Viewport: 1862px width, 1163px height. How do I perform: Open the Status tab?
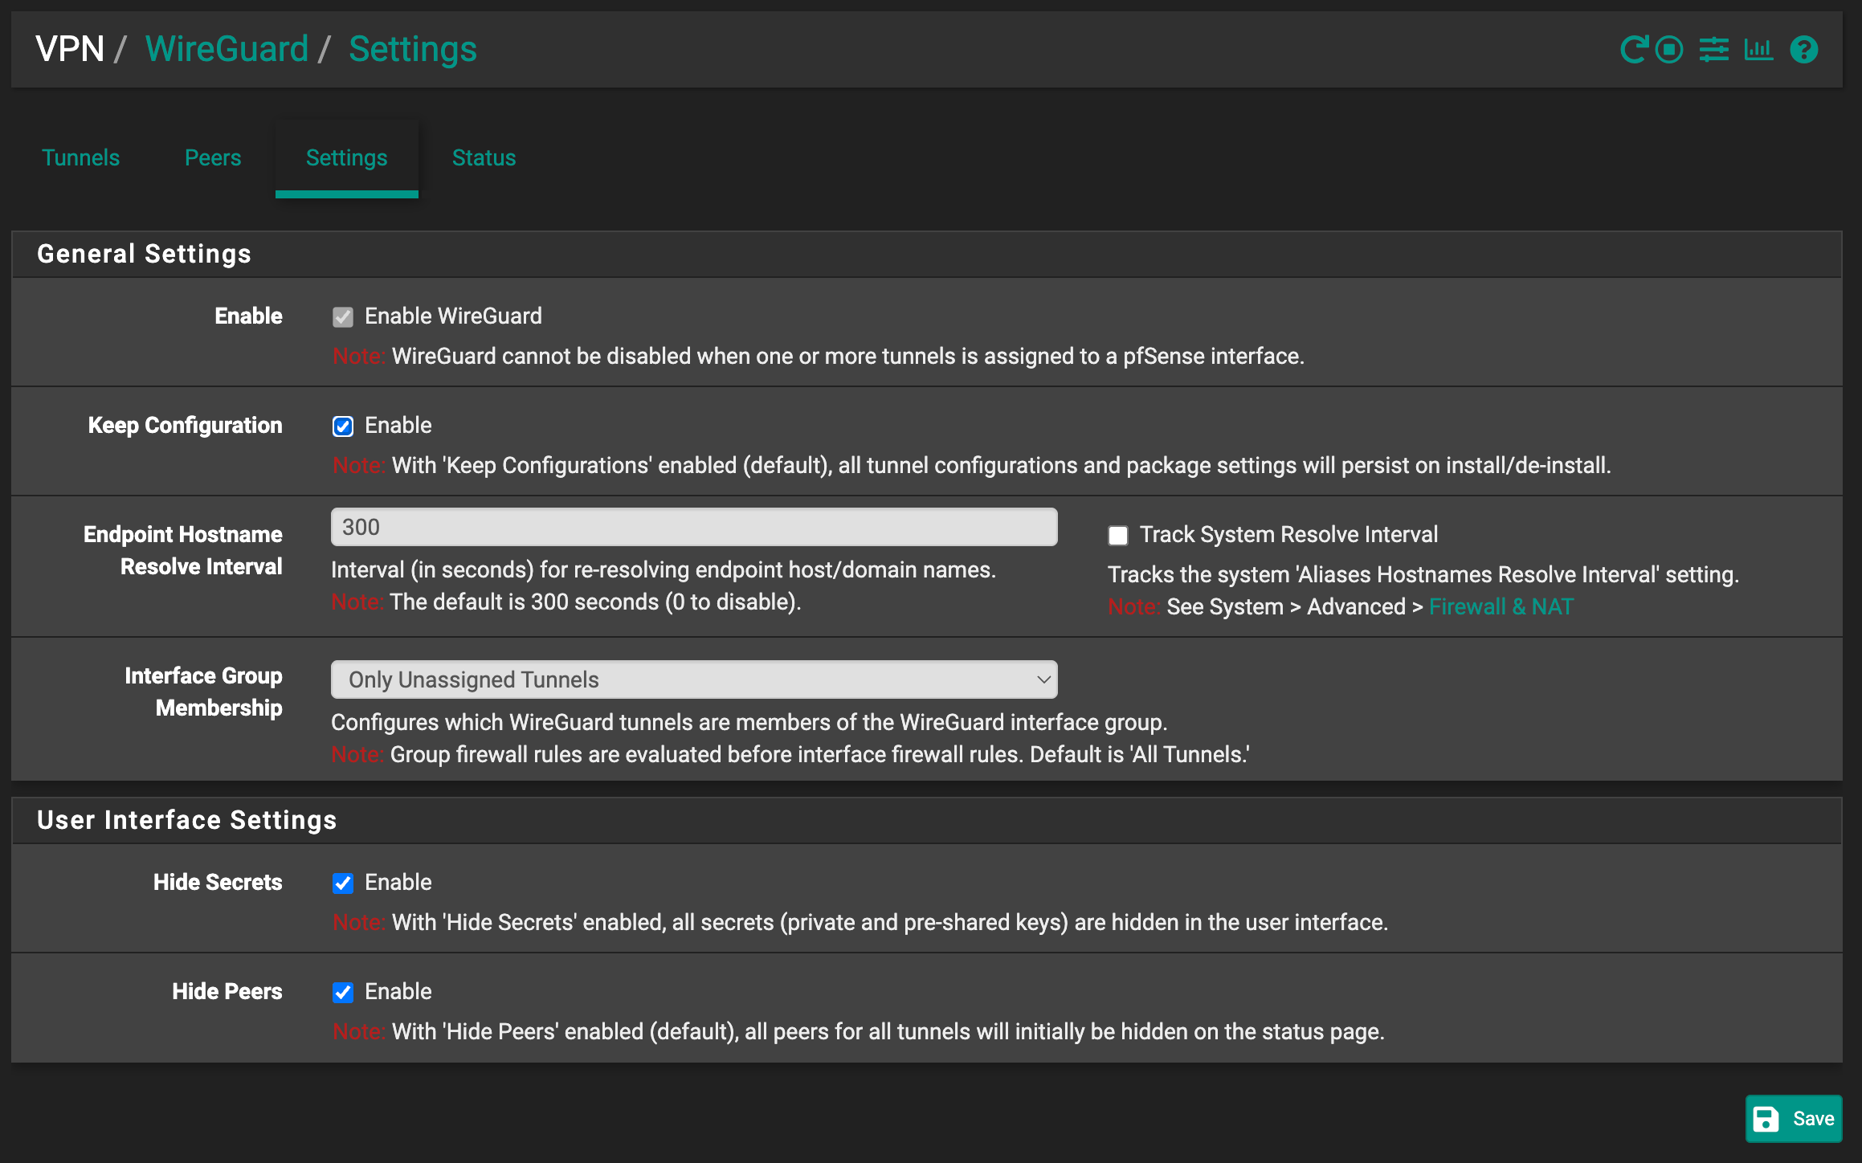click(x=484, y=157)
